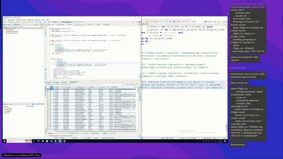
Task: Open Task View from the taskbar
Action: coord(34,141)
